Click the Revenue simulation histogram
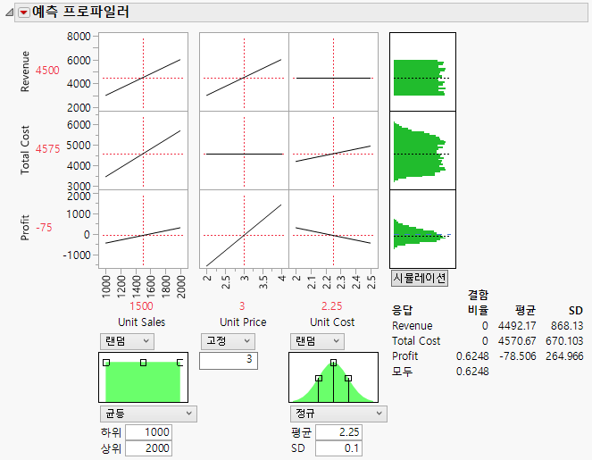Screen dimensions: 592x460 click(x=422, y=71)
